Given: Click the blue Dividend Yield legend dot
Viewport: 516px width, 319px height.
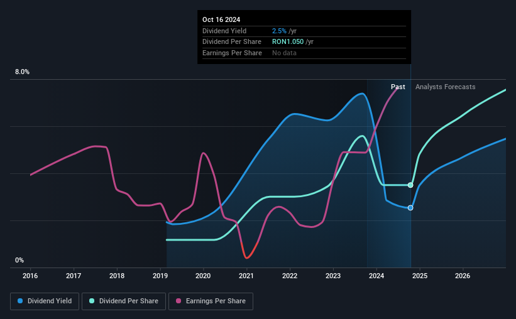Looking at the screenshot, I should coord(20,301).
